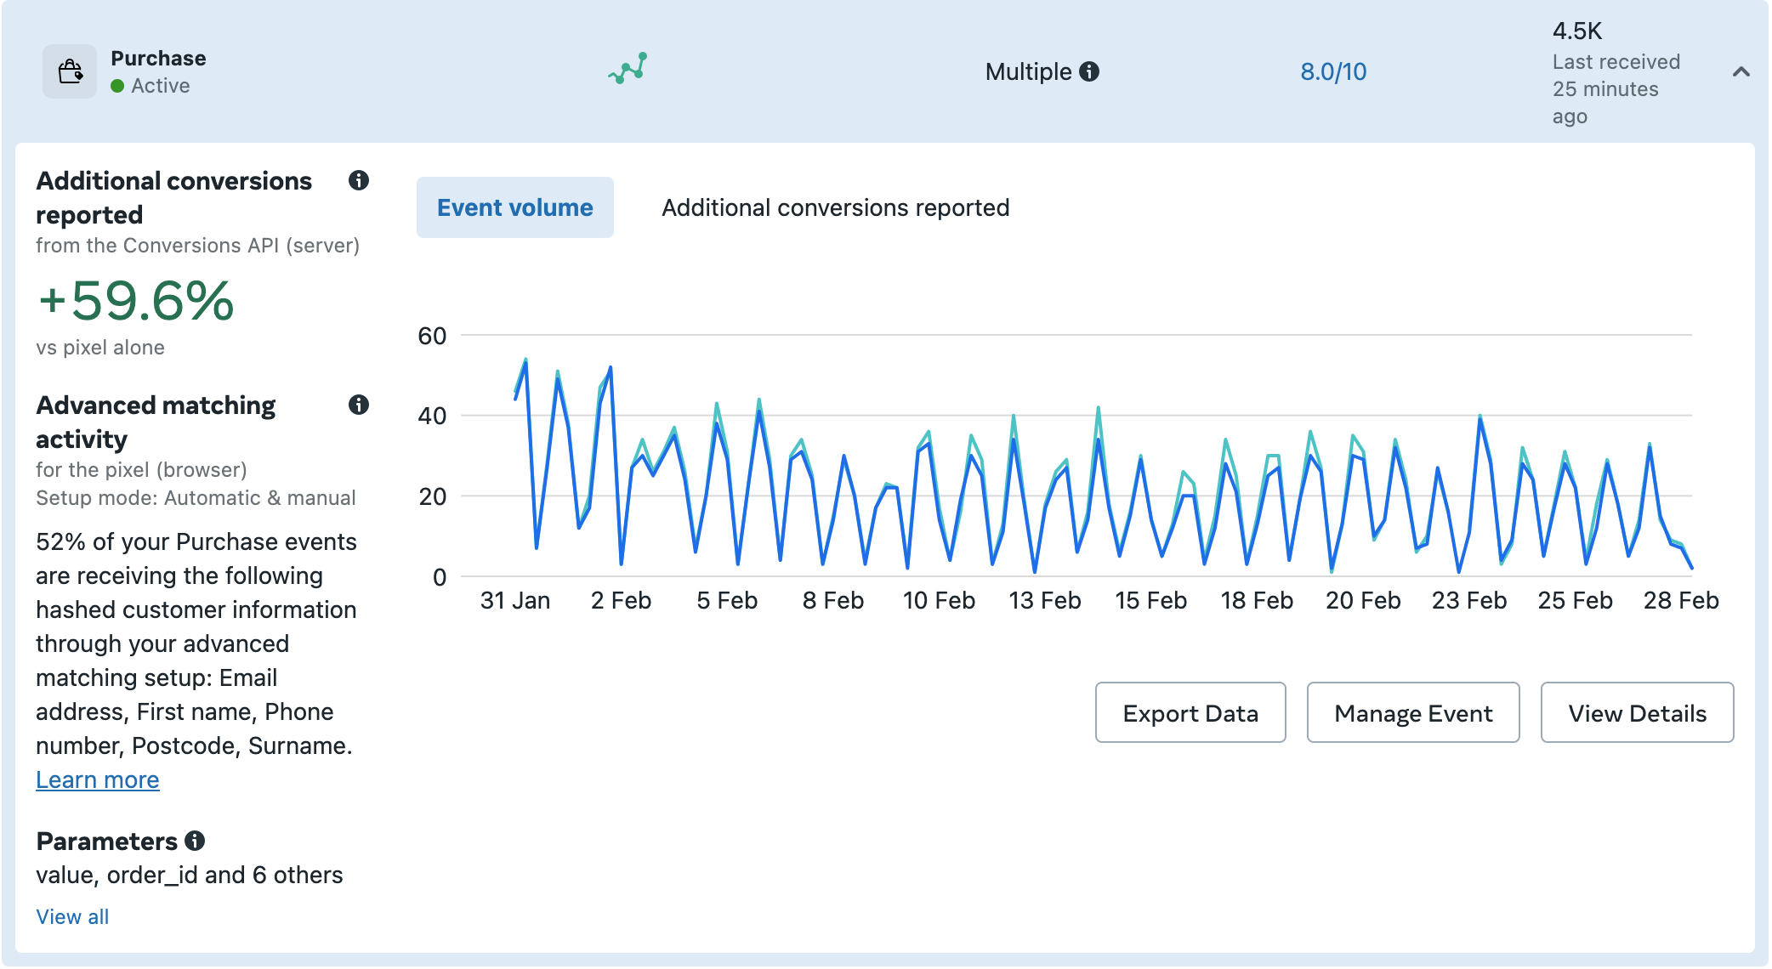Click the Export Data button
The width and height of the screenshot is (1772, 969).
pos(1190,712)
